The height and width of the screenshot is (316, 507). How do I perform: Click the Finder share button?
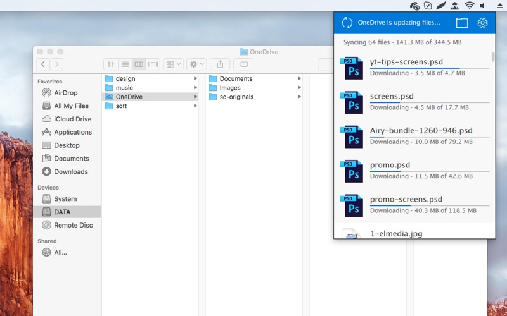220,64
